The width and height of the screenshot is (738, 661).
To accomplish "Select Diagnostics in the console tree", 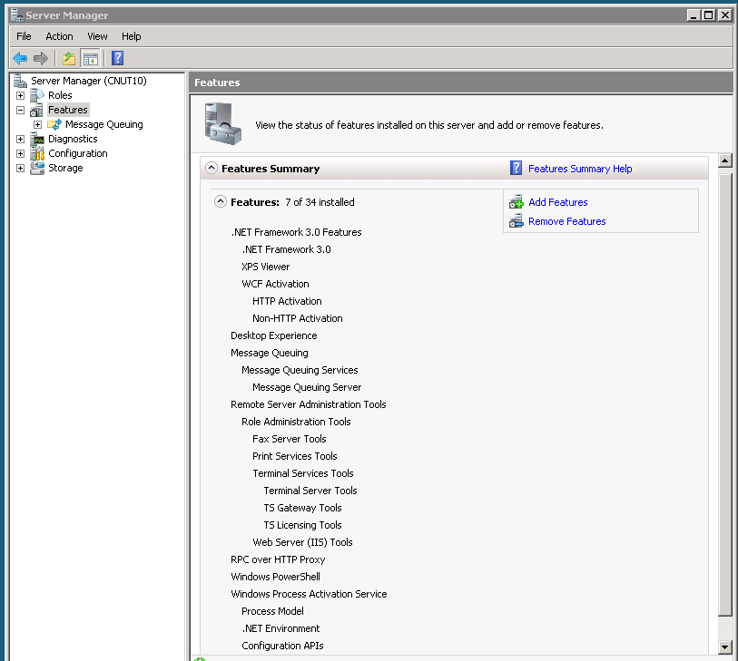I will pyautogui.click(x=73, y=139).
